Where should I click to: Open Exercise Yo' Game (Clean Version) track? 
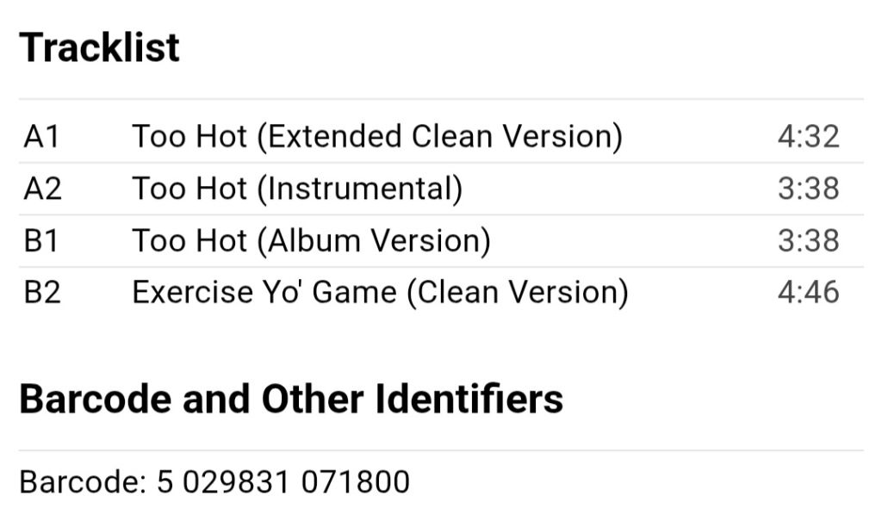(380, 293)
